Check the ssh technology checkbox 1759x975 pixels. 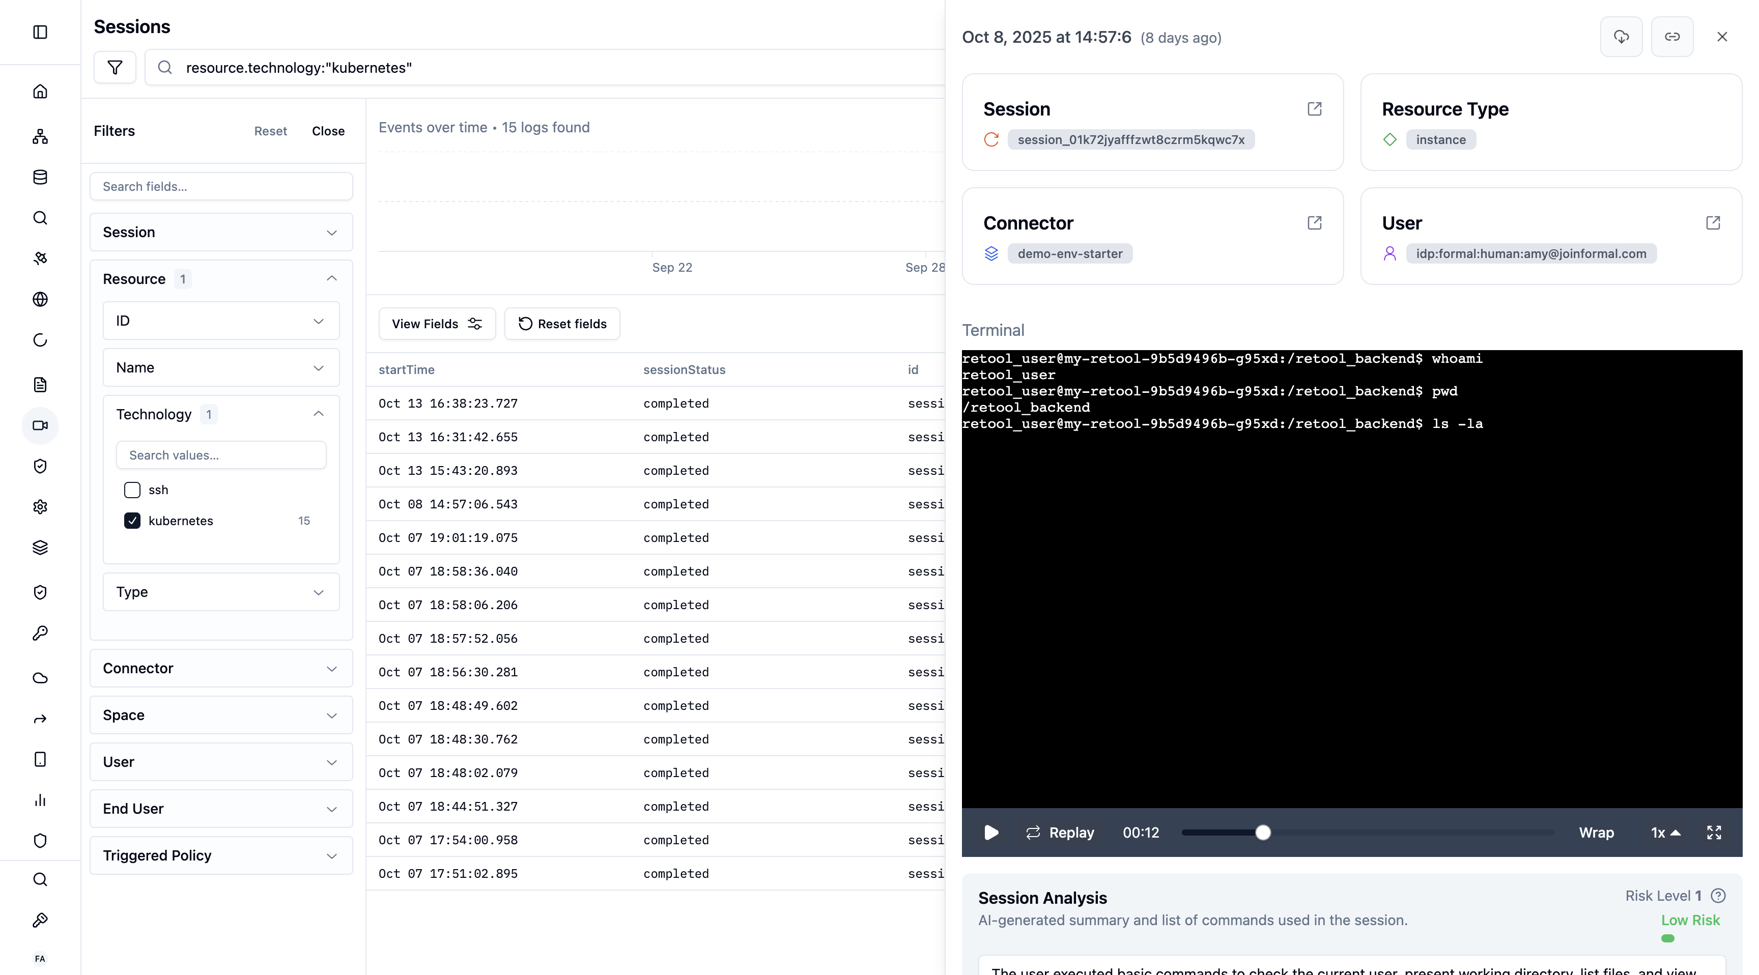[x=132, y=490]
